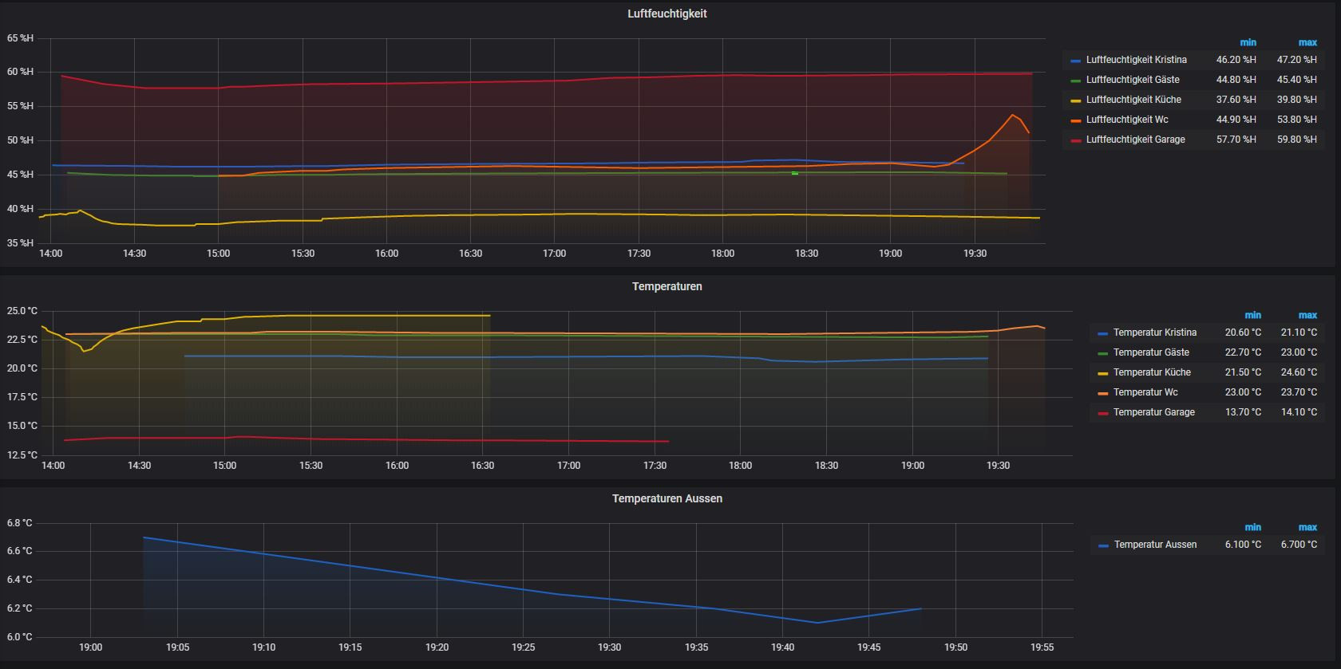Click the 17:30 label on Temperaturen time axis
The image size is (1341, 669).
[x=655, y=466]
